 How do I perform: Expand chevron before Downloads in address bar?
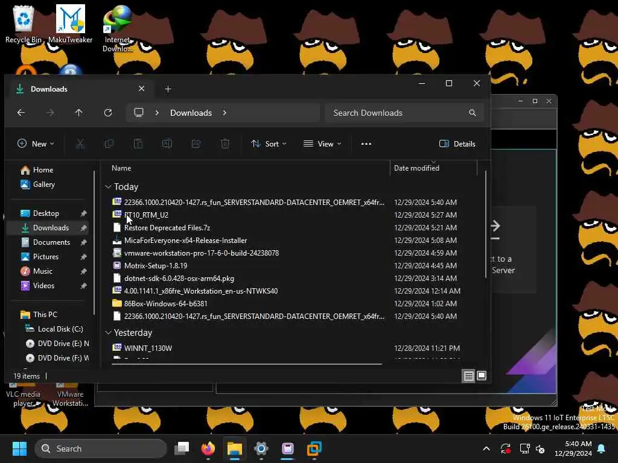tap(157, 113)
